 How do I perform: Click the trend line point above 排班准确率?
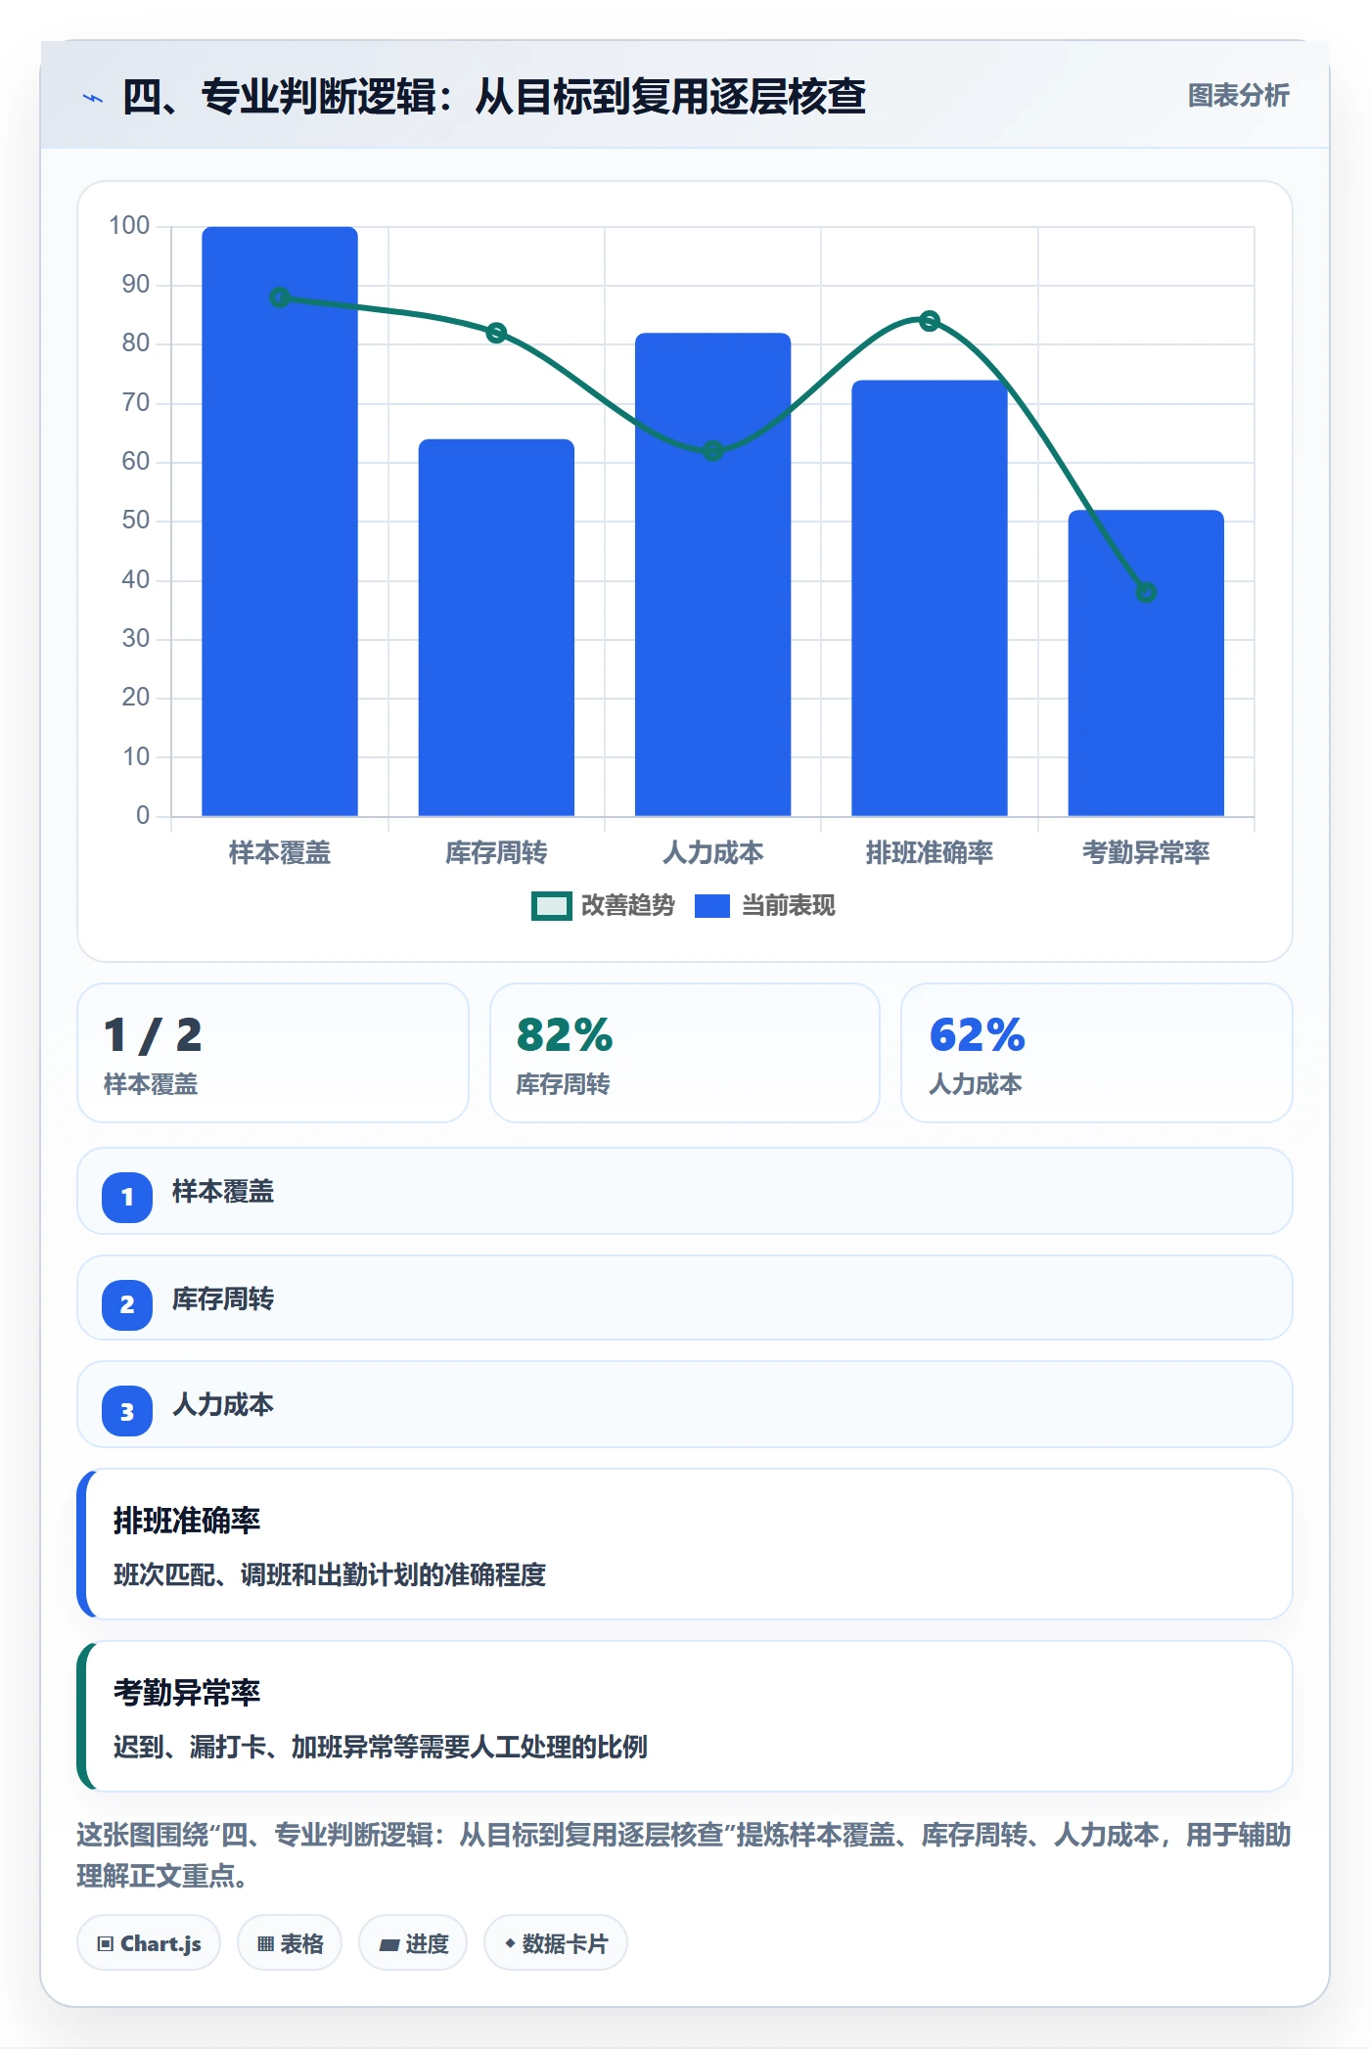930,321
